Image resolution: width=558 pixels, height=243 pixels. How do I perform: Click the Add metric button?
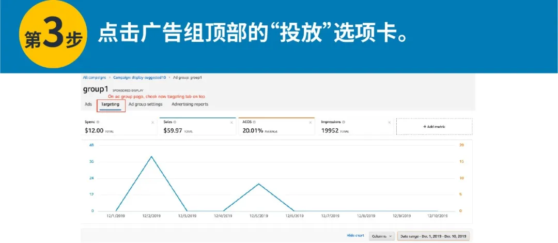(434, 127)
